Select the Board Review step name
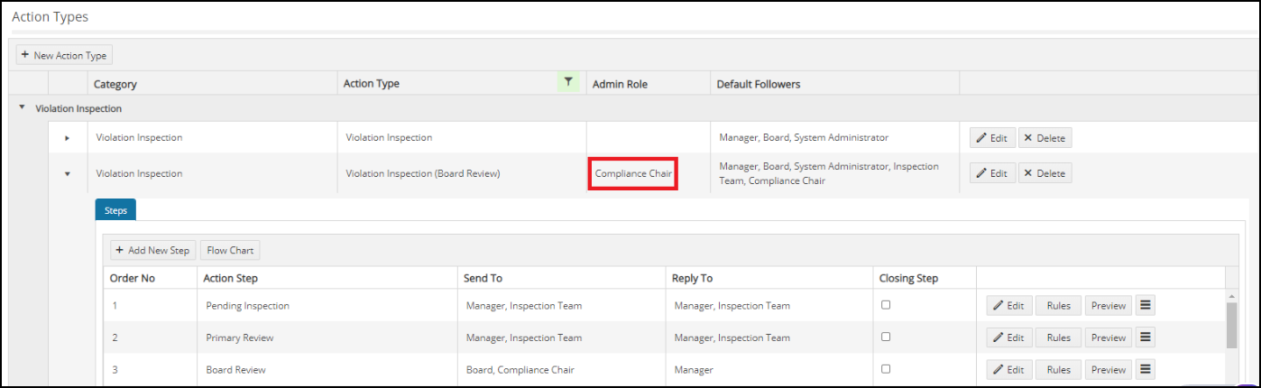 point(236,370)
